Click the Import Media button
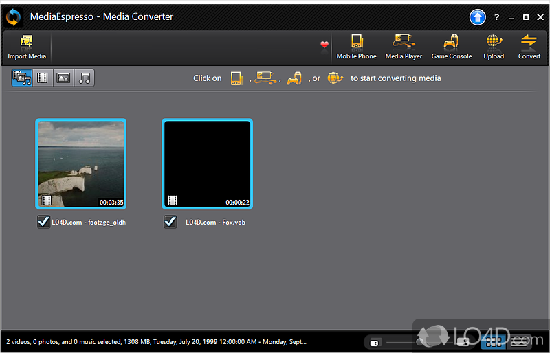 (x=27, y=47)
